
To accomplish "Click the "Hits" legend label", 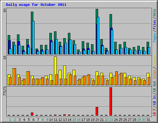I will [x=154, y=13].
